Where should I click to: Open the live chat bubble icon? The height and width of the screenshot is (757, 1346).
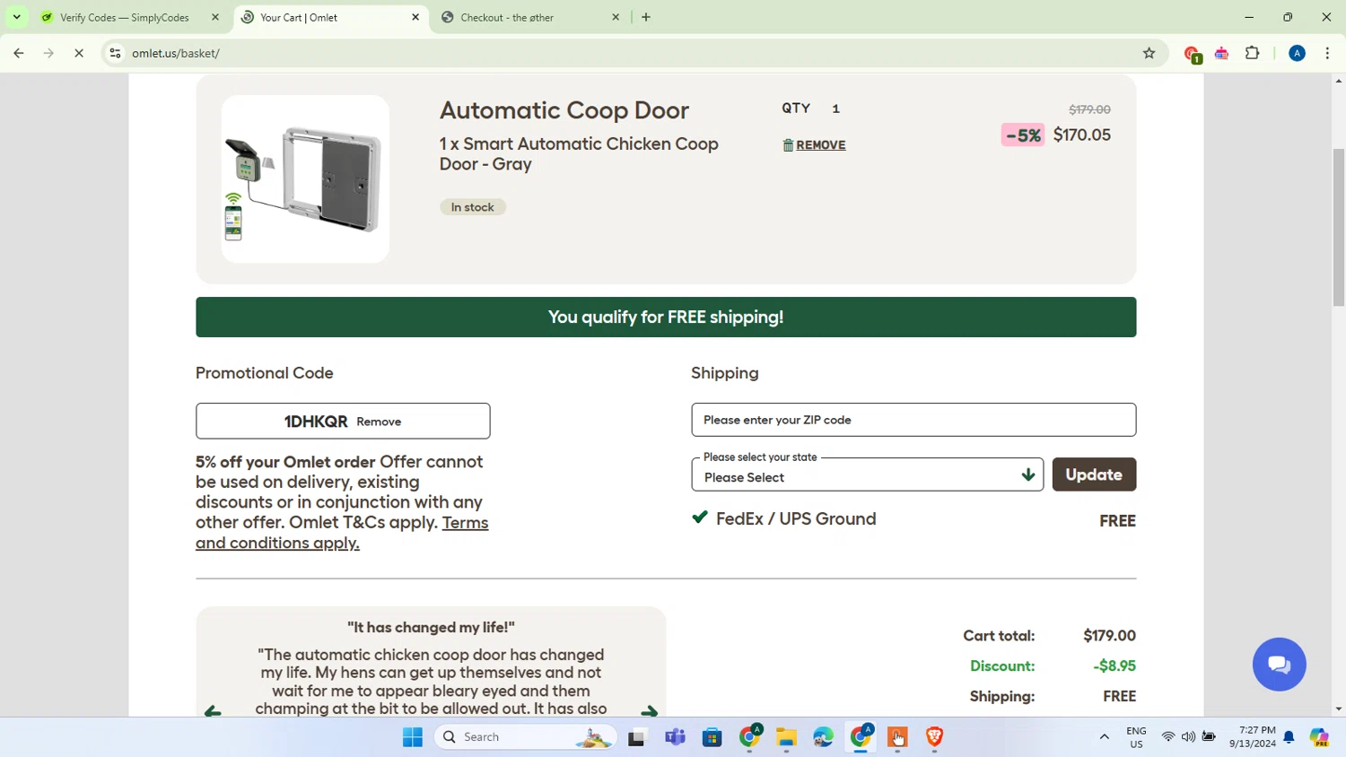coord(1279,665)
